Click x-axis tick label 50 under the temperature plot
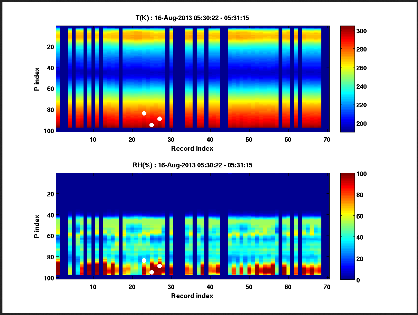Image resolution: width=418 pixels, height=315 pixels. pos(249,140)
